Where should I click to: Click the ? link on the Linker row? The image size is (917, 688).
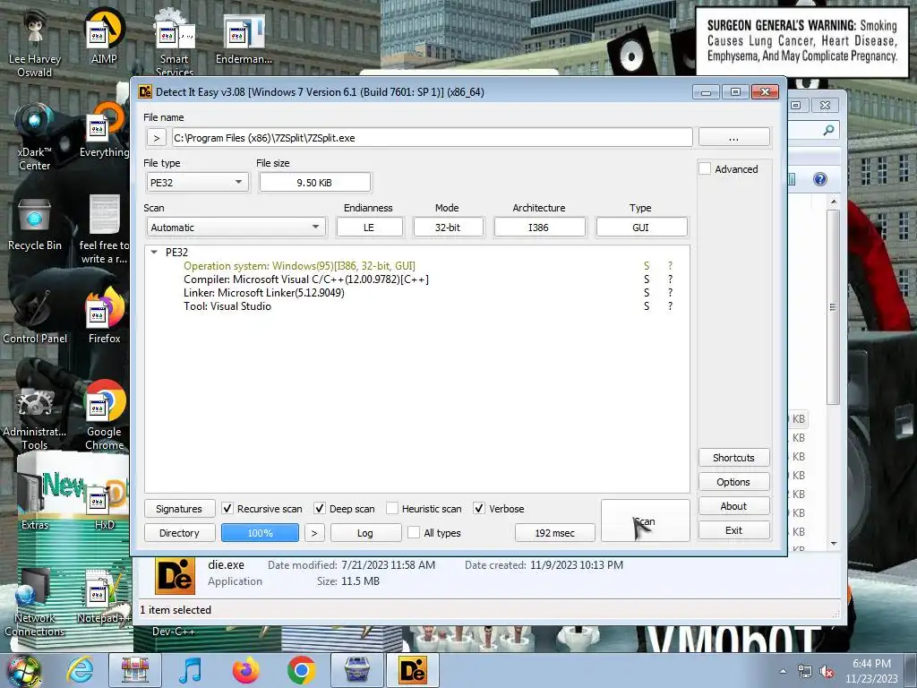[670, 293]
